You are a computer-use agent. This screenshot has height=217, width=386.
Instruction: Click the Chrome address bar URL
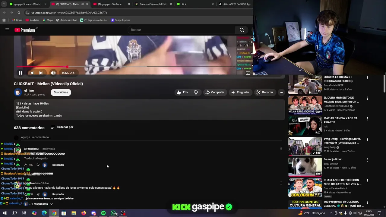(69, 13)
